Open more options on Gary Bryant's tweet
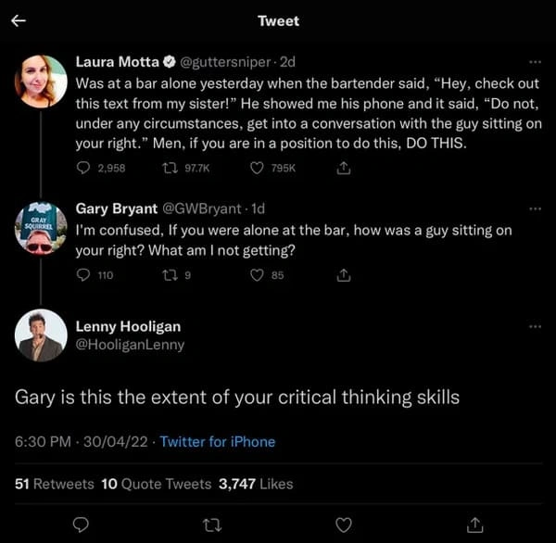This screenshot has height=543, width=556. [x=534, y=209]
